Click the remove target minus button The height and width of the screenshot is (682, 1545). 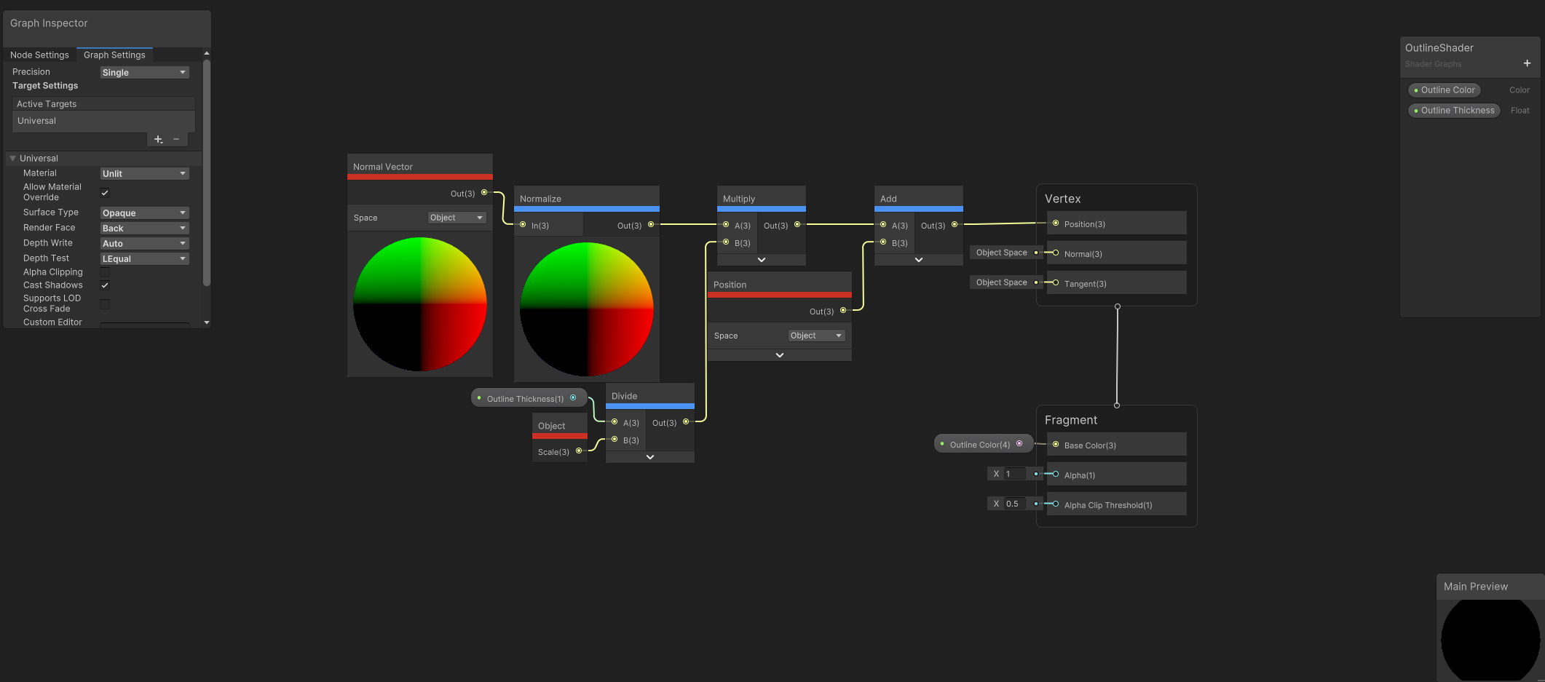point(176,139)
